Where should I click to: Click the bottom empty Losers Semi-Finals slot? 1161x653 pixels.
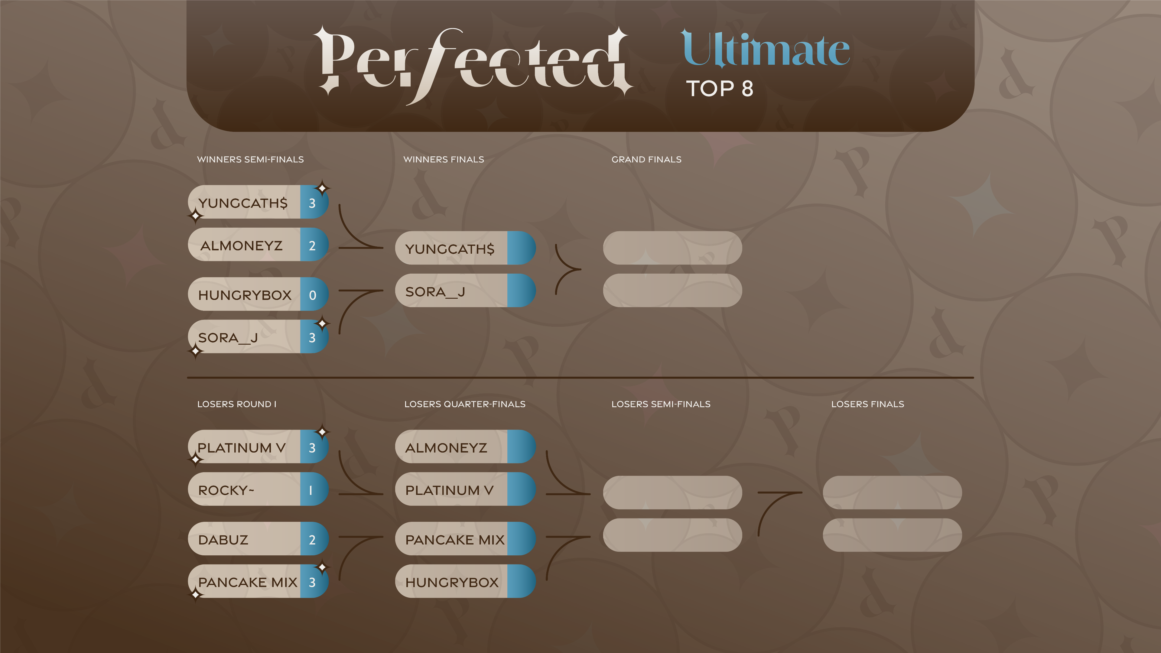pos(672,535)
